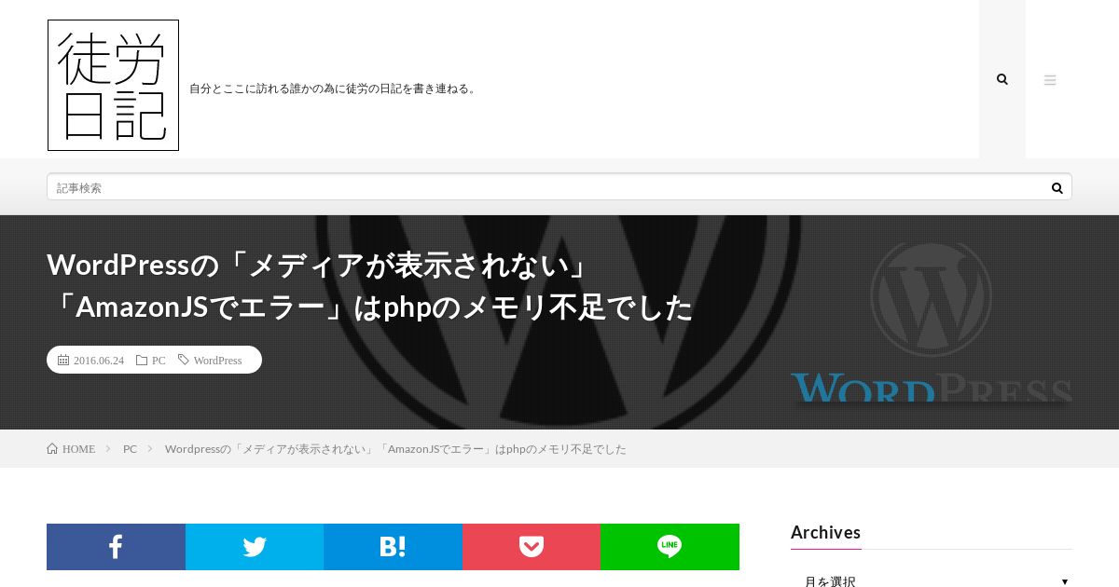The width and height of the screenshot is (1119, 587).
Task: Share the post on Facebook
Action: pyautogui.click(x=116, y=547)
